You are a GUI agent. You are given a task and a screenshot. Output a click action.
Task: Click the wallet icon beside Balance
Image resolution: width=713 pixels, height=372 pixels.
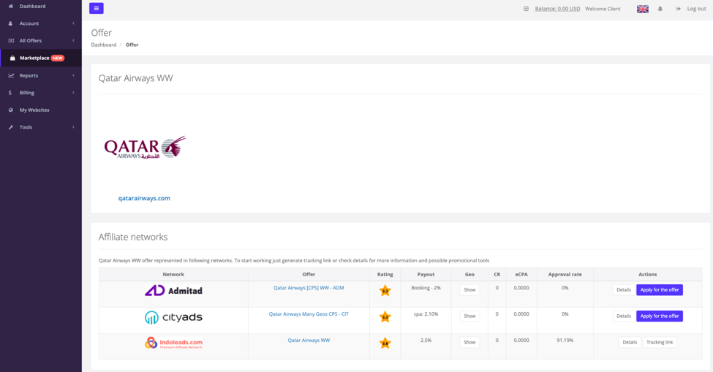(526, 9)
